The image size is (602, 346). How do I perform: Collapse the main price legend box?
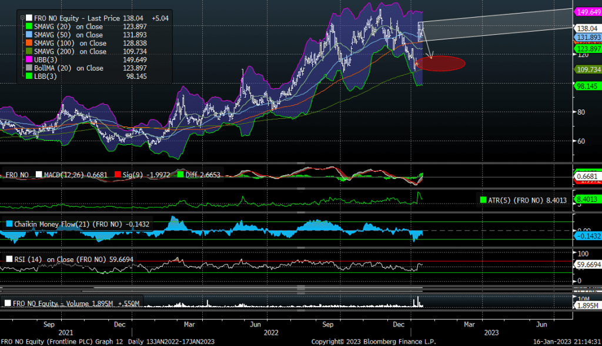[x=22, y=18]
